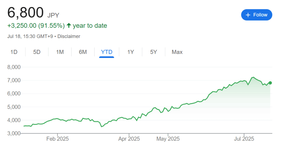Screen dimensions: 288x145
Task: Open the Max range tab
Action: [x=177, y=52]
